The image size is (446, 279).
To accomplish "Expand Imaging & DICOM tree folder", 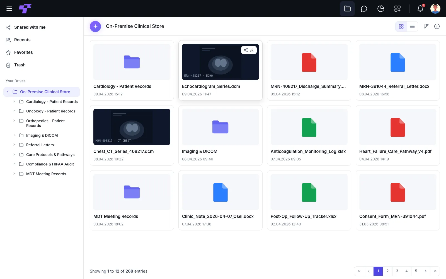I will click(x=14, y=135).
